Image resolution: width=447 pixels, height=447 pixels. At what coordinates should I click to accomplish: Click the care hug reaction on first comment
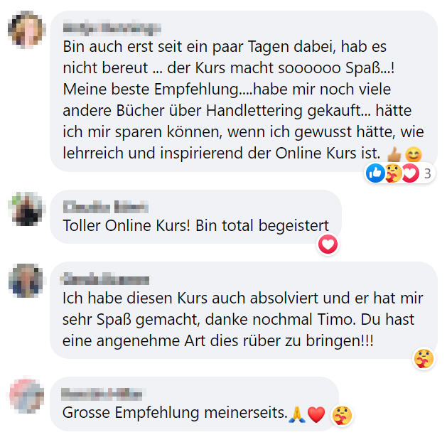[394, 173]
